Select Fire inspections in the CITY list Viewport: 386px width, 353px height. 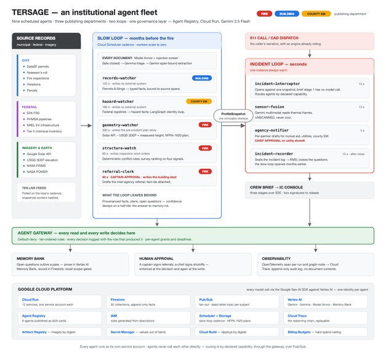point(38,78)
